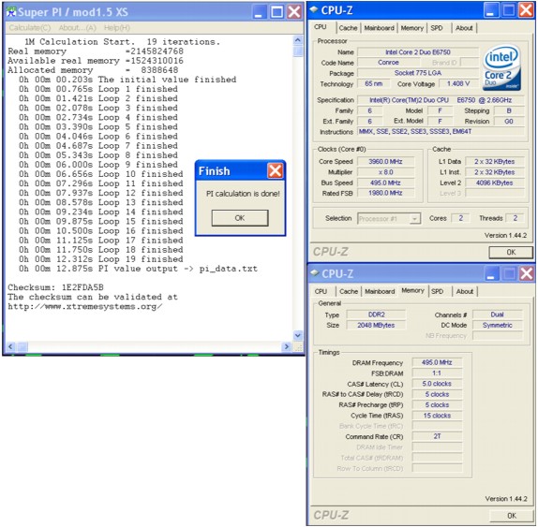Click the memory Size value 2048 MBytes
Image resolution: width=538 pixels, height=527 pixels.
coord(376,325)
